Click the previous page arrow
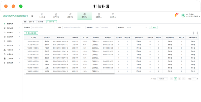The width and height of the screenshot is (201, 102). pos(171,79)
